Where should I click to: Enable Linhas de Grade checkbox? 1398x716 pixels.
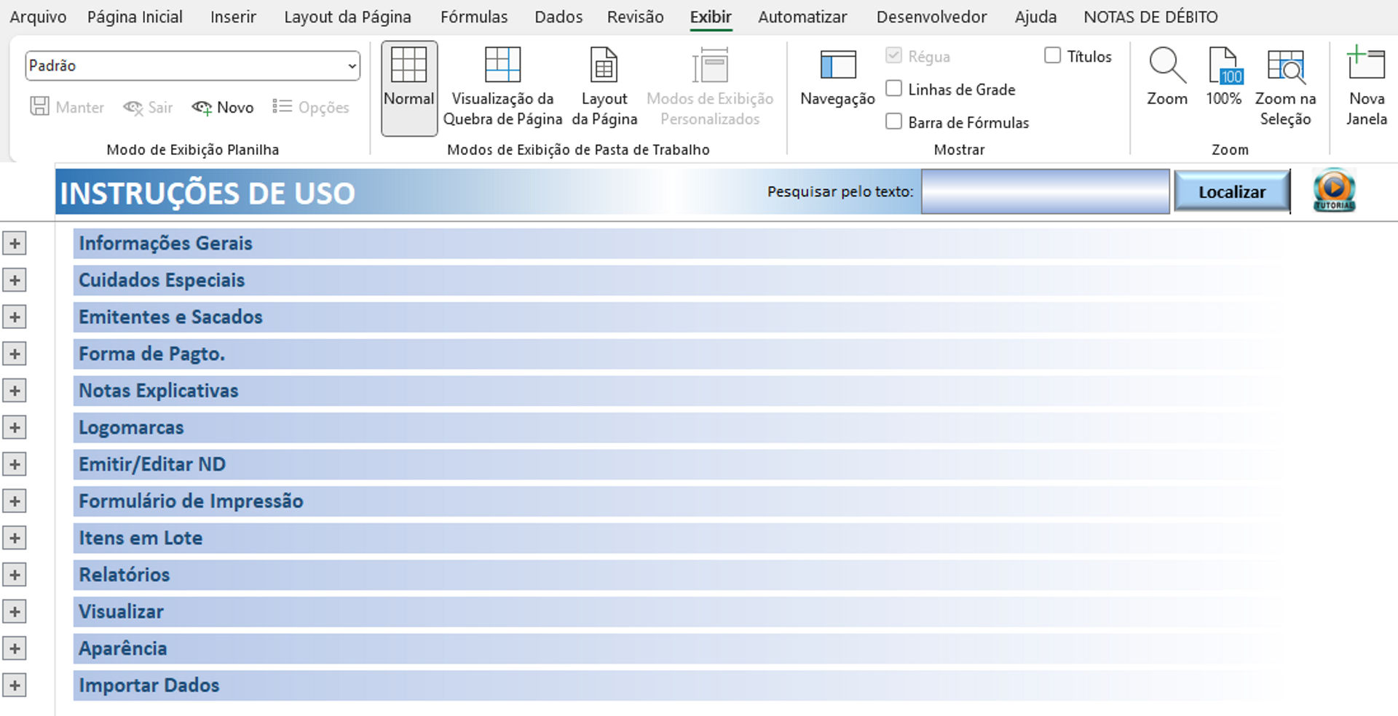pyautogui.click(x=893, y=89)
